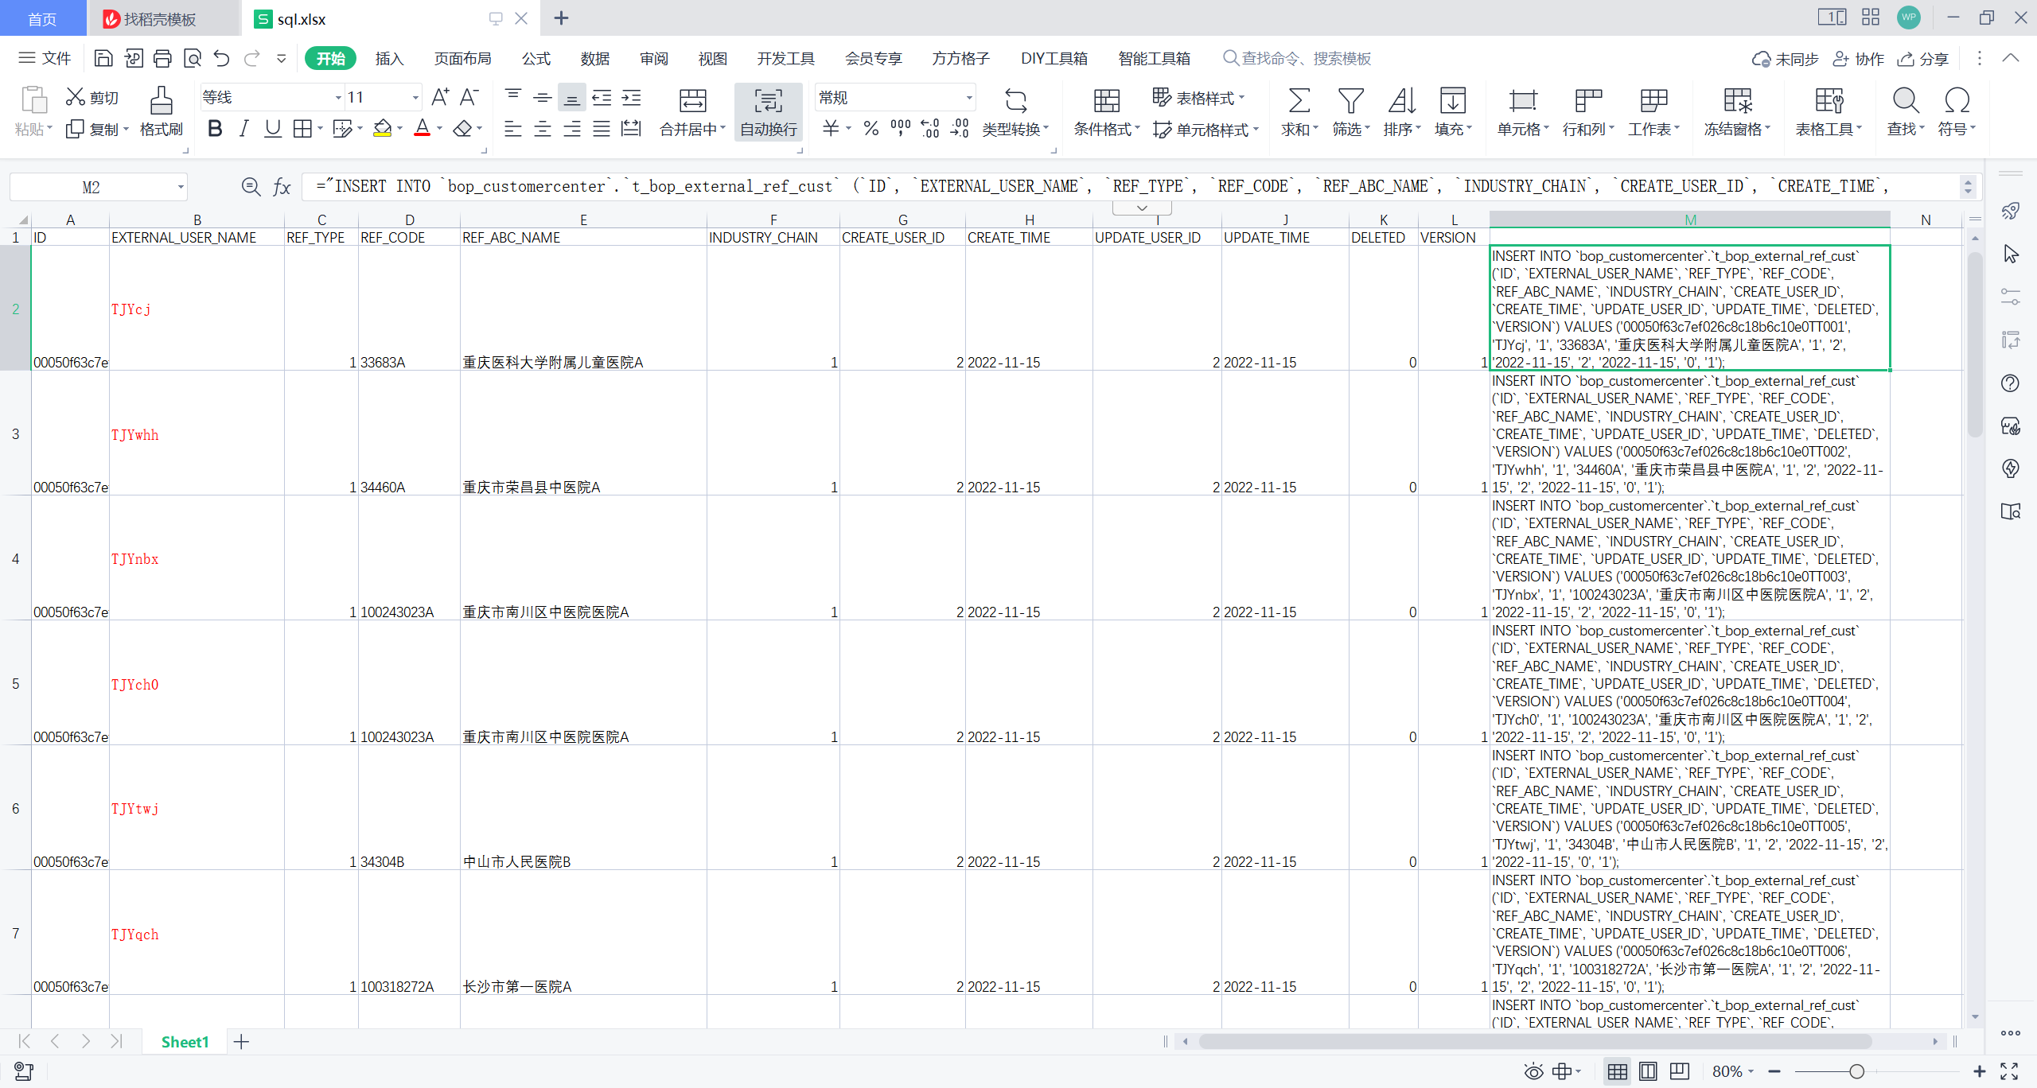Click the zoom slider handle
This screenshot has width=2037, height=1088.
coord(1856,1071)
